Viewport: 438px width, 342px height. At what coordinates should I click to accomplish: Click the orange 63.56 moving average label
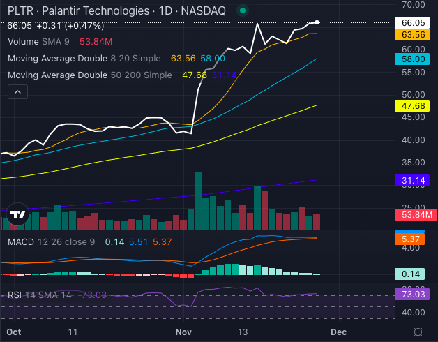point(414,34)
